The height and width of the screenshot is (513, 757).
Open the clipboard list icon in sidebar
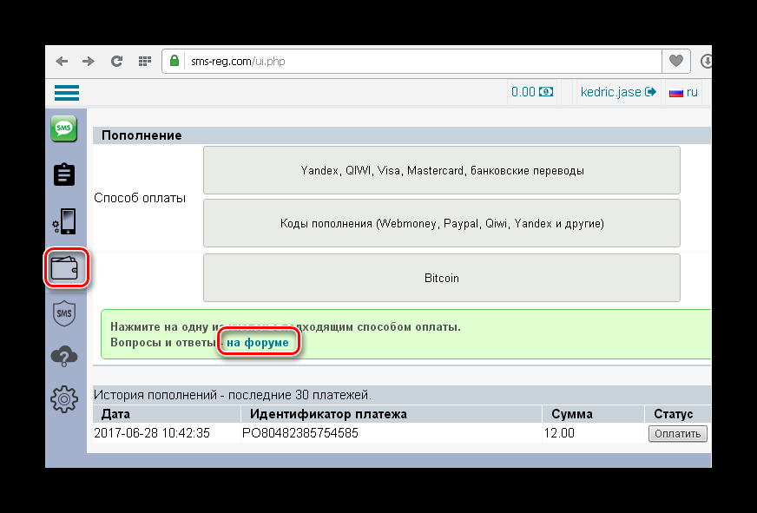pyautogui.click(x=64, y=174)
